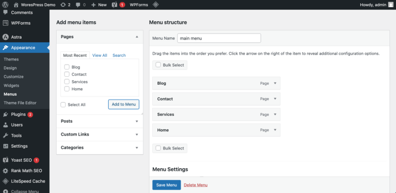Open the Menus submenu item

pos(10,94)
